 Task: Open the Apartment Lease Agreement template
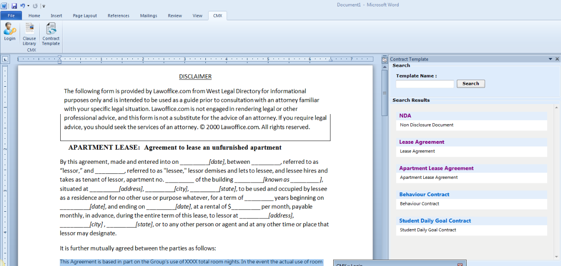pos(436,168)
